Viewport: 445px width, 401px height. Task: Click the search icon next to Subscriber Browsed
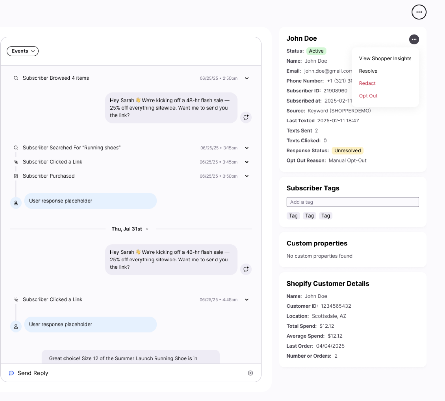16,78
